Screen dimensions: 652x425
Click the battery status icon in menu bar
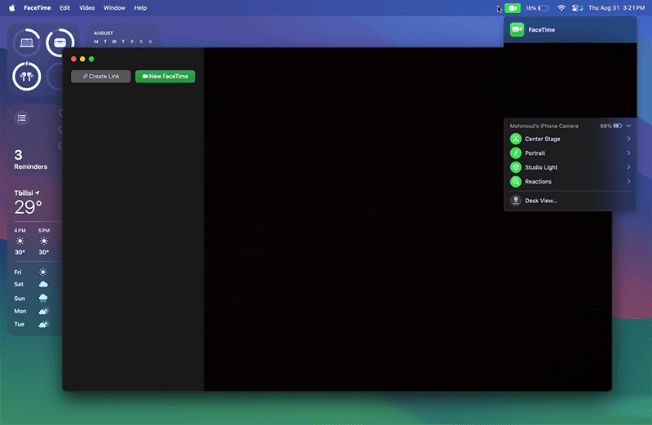(x=543, y=8)
